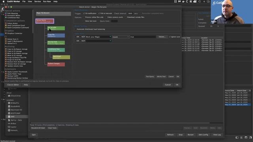Select the blue Copy File node

[56, 35]
